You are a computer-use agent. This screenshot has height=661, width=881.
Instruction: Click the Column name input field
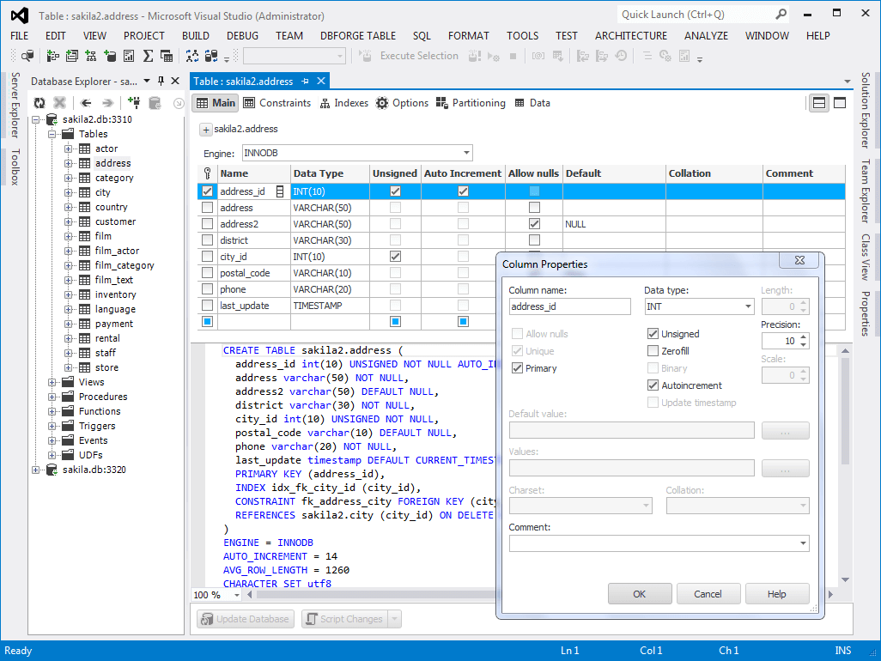(x=569, y=306)
